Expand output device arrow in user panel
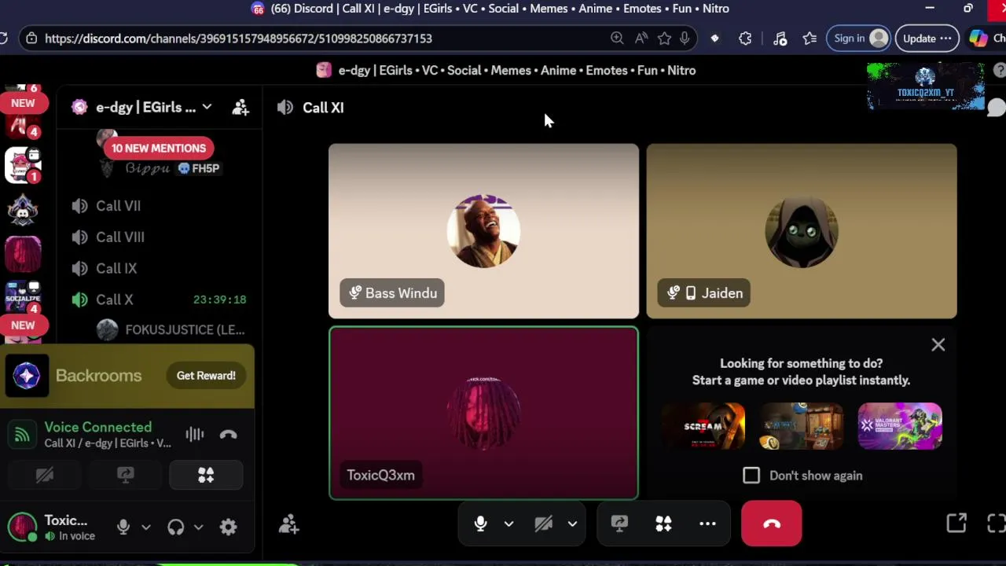Image resolution: width=1006 pixels, height=566 pixels. tap(198, 527)
